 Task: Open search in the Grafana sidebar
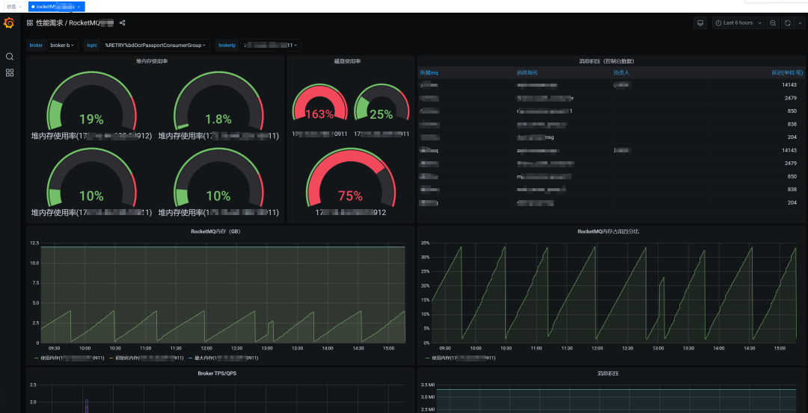[9, 57]
